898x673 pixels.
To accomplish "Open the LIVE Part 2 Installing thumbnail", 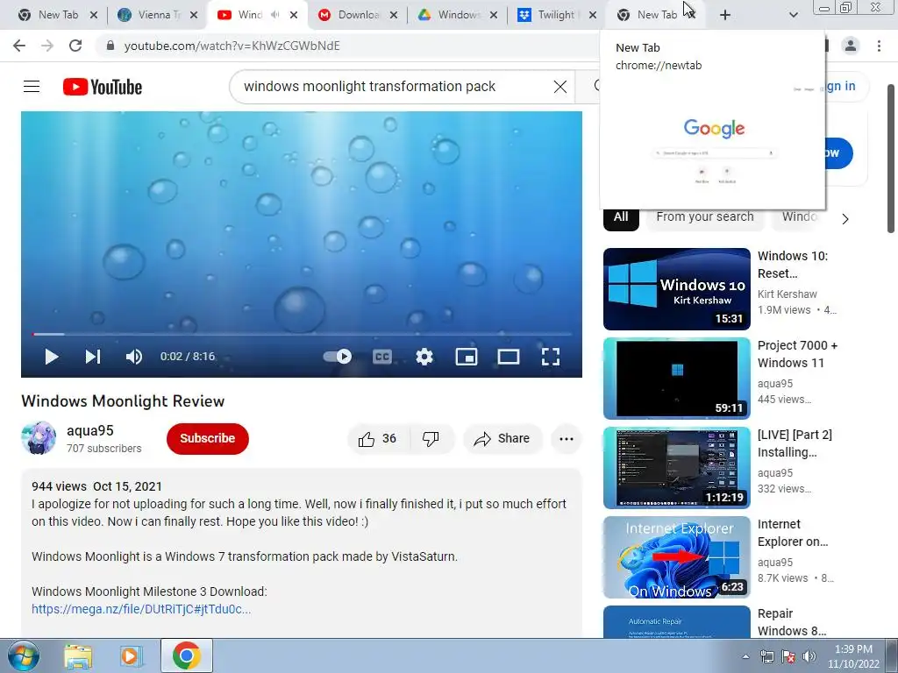I will pyautogui.click(x=676, y=468).
